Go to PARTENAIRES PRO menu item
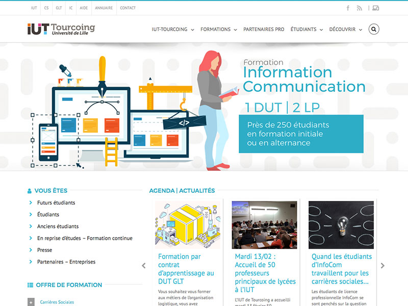The width and height of the screenshot is (408, 306). click(x=264, y=30)
